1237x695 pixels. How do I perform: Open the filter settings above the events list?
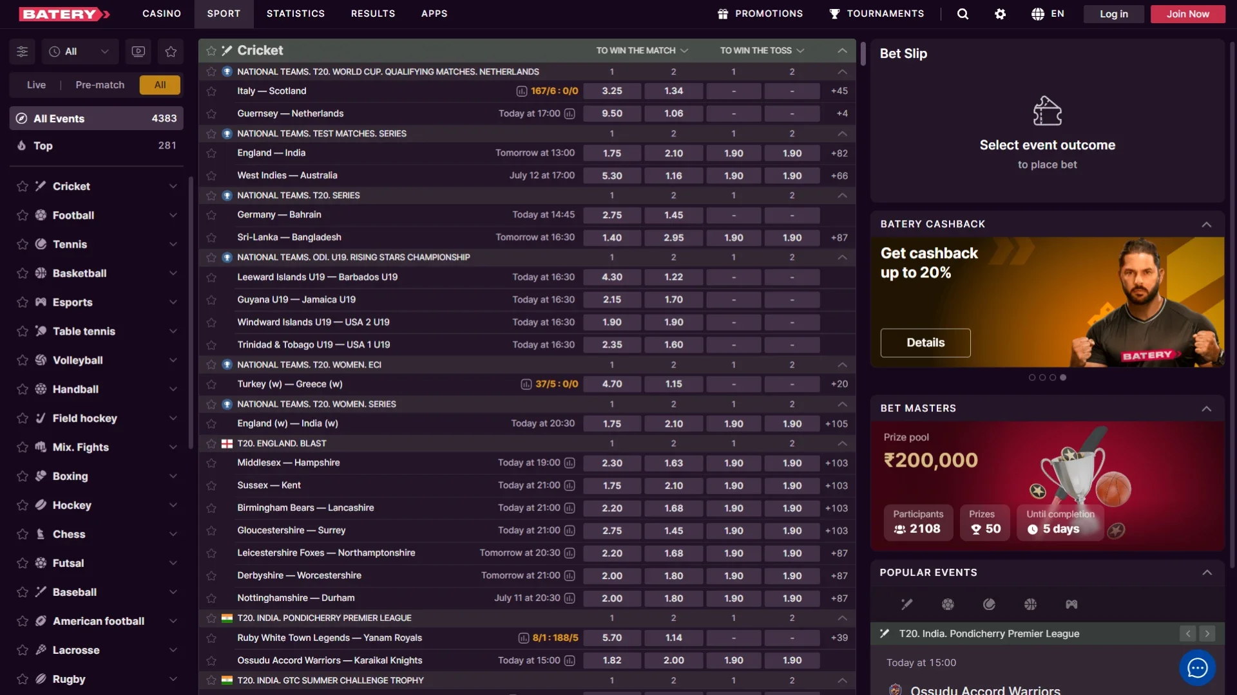coord(21,51)
